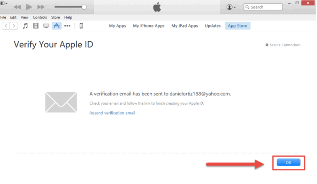Image resolution: width=317 pixels, height=184 pixels.
Task: Focus the Search input field
Action: pyautogui.click(x=263, y=7)
